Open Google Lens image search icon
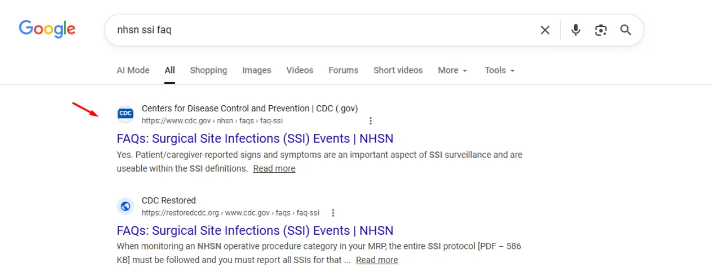This screenshot has width=712, height=278. [601, 30]
